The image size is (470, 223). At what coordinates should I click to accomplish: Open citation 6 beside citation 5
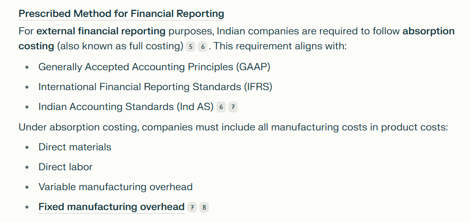(x=203, y=47)
